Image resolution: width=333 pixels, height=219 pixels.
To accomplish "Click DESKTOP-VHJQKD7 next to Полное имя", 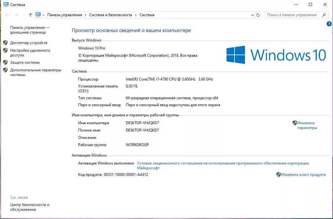I will pos(142,130).
